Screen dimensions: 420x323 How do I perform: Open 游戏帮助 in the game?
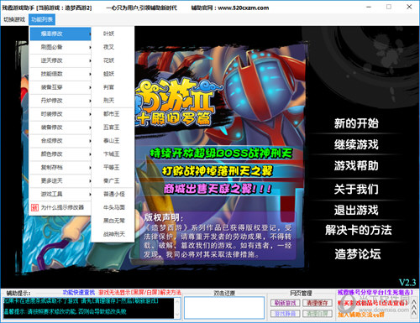[356, 165]
